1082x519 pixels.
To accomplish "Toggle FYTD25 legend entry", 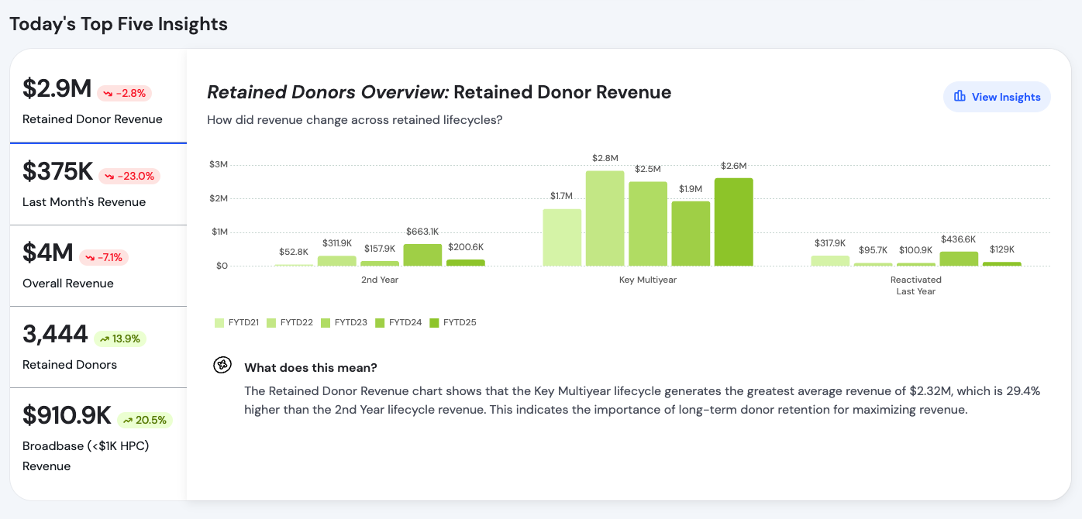I will pos(453,322).
